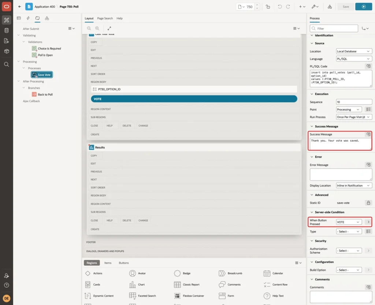The height and width of the screenshot is (305, 375).
Task: Select the VOTE button in layout
Action: point(194,99)
